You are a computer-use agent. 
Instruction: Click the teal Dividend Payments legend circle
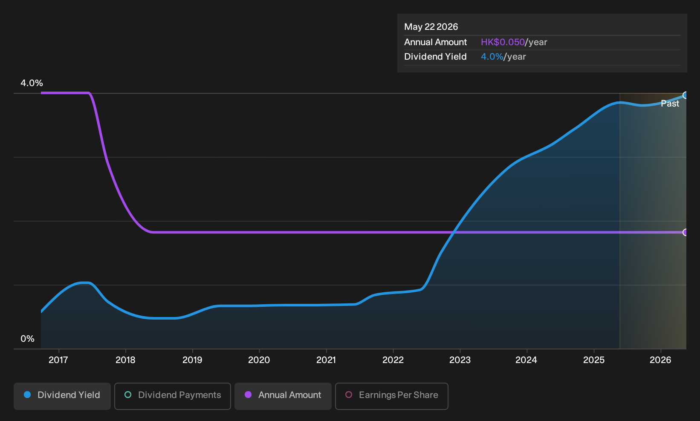click(x=128, y=395)
